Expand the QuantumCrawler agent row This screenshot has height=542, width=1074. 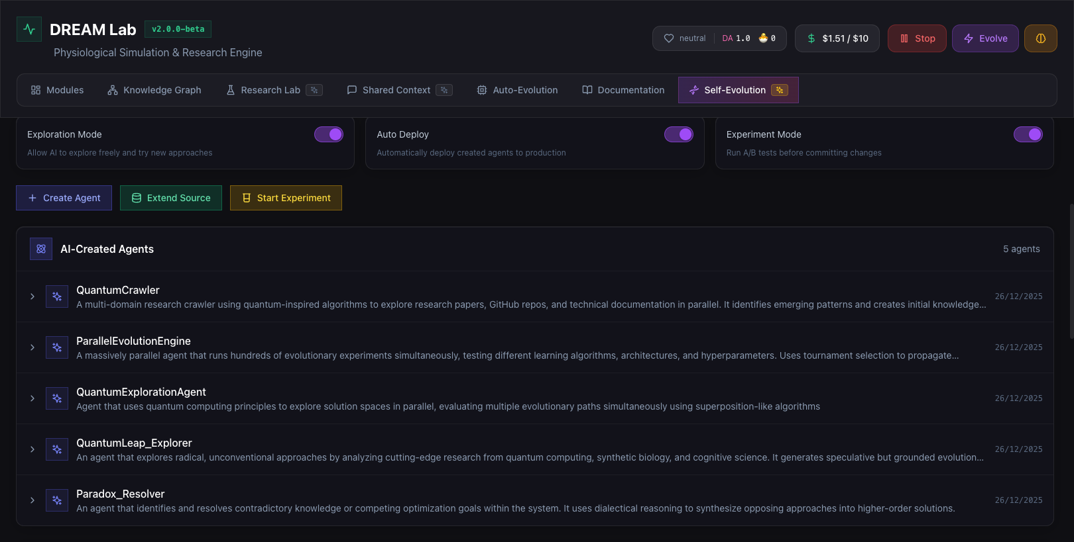32,296
